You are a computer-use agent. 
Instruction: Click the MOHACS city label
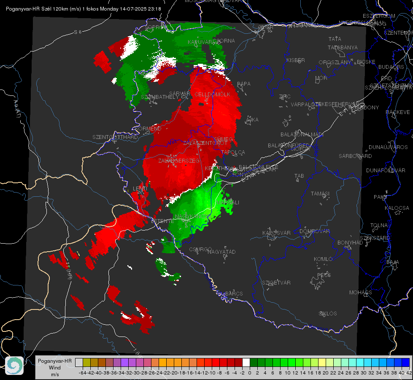pyautogui.click(x=361, y=293)
